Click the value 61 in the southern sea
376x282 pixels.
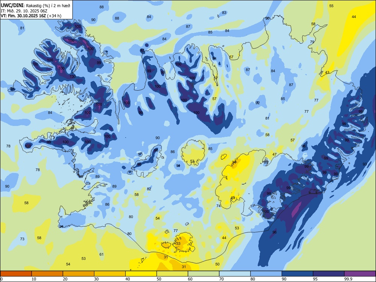[x=102, y=255]
